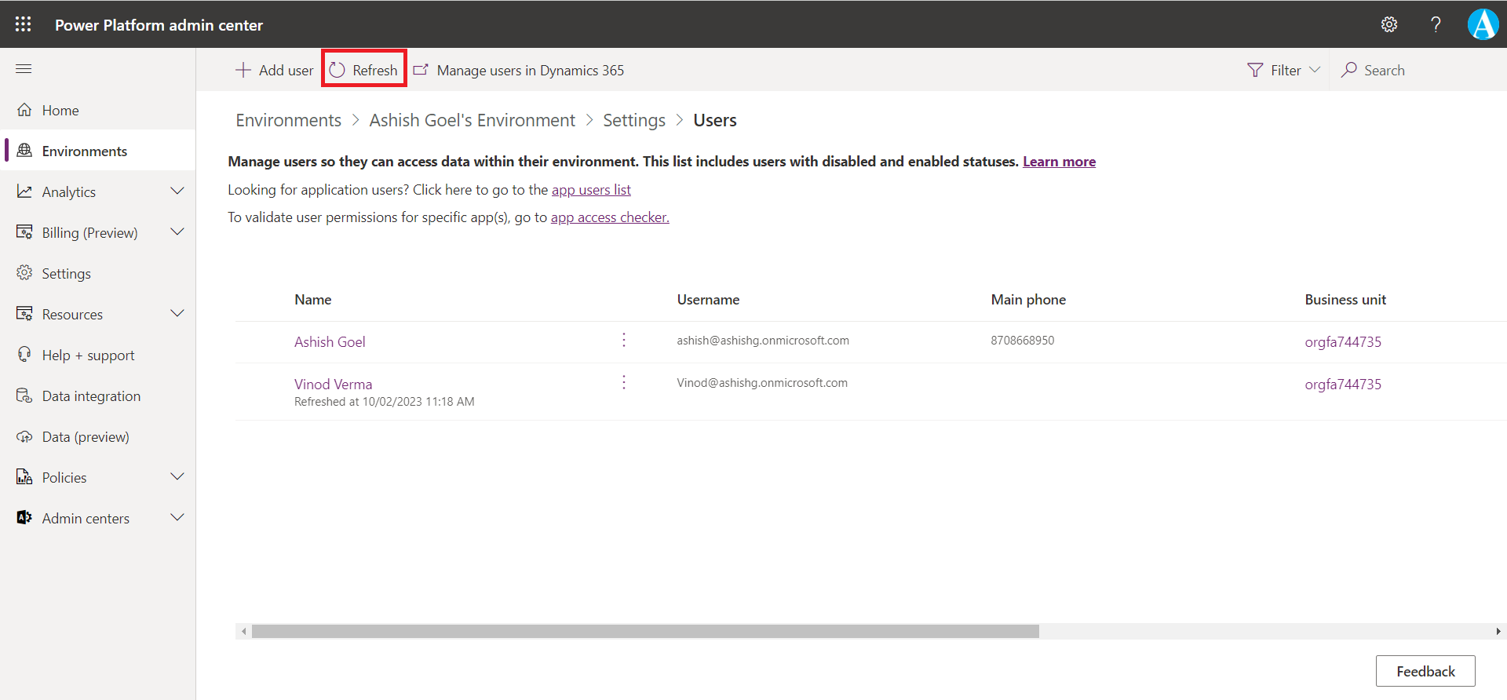Open the Filter dropdown
This screenshot has height=700, width=1507.
pyautogui.click(x=1284, y=70)
